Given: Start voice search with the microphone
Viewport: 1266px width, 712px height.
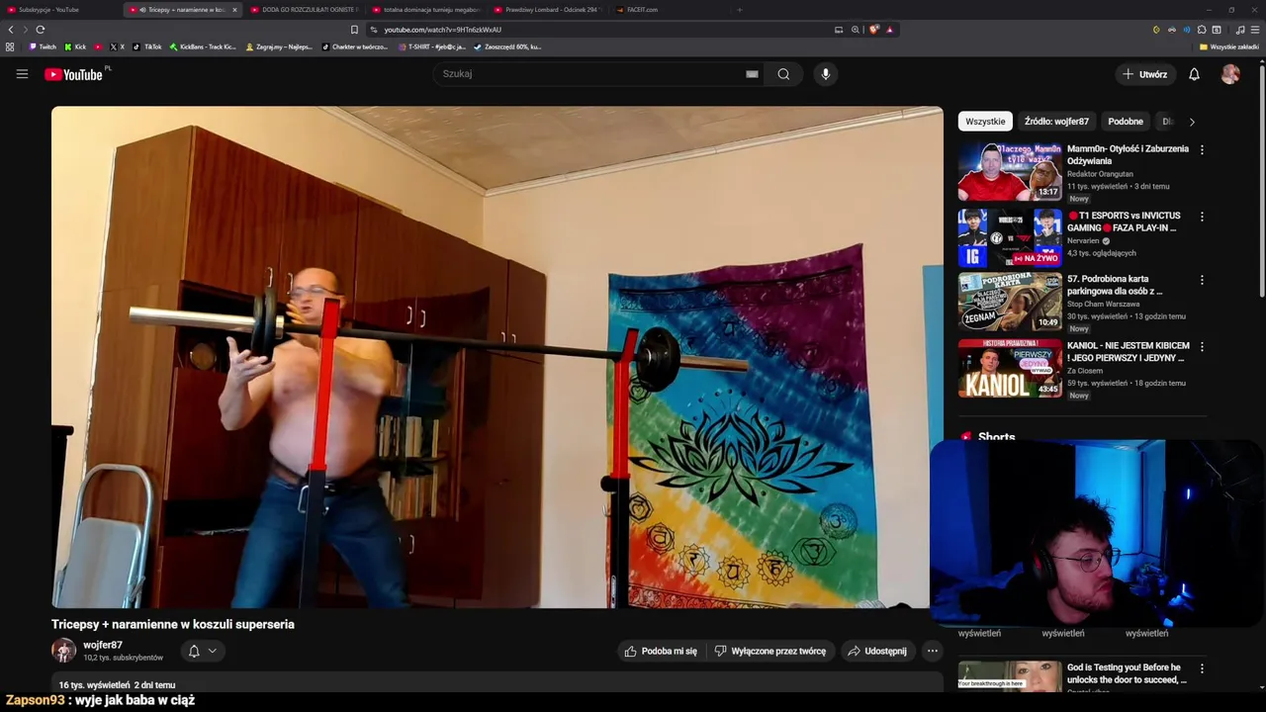Looking at the screenshot, I should coord(825,74).
